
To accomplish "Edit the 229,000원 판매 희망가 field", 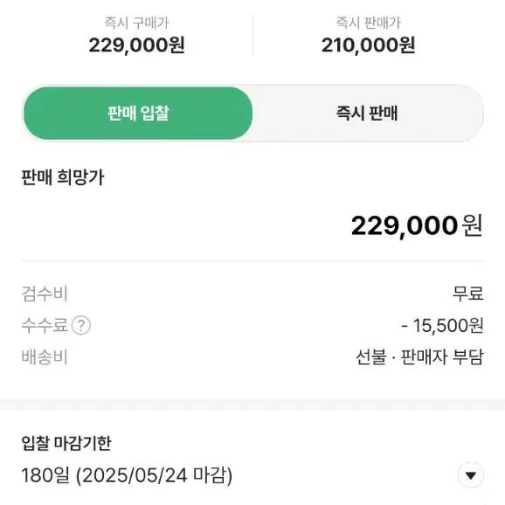I will pos(252,225).
